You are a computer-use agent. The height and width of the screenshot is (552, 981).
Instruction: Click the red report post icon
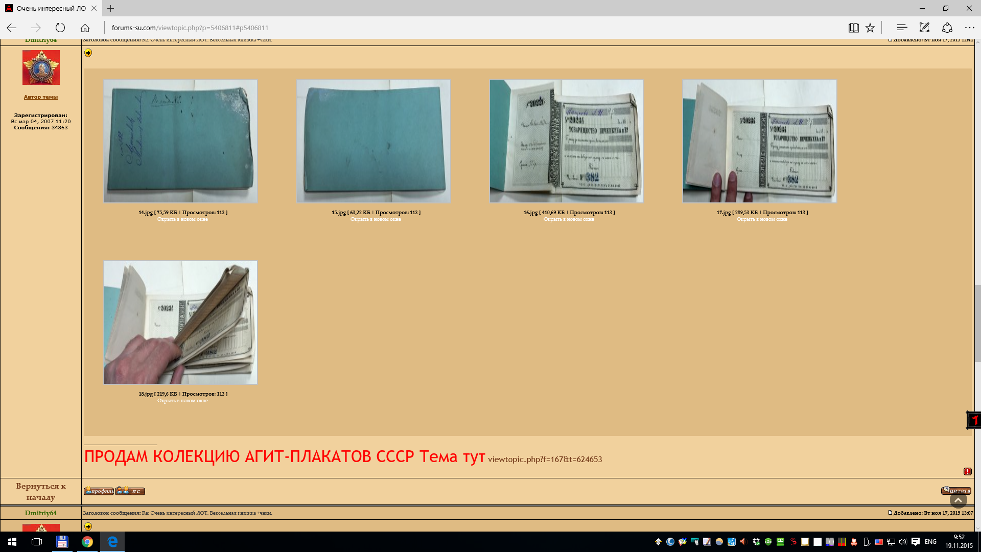pos(967,471)
